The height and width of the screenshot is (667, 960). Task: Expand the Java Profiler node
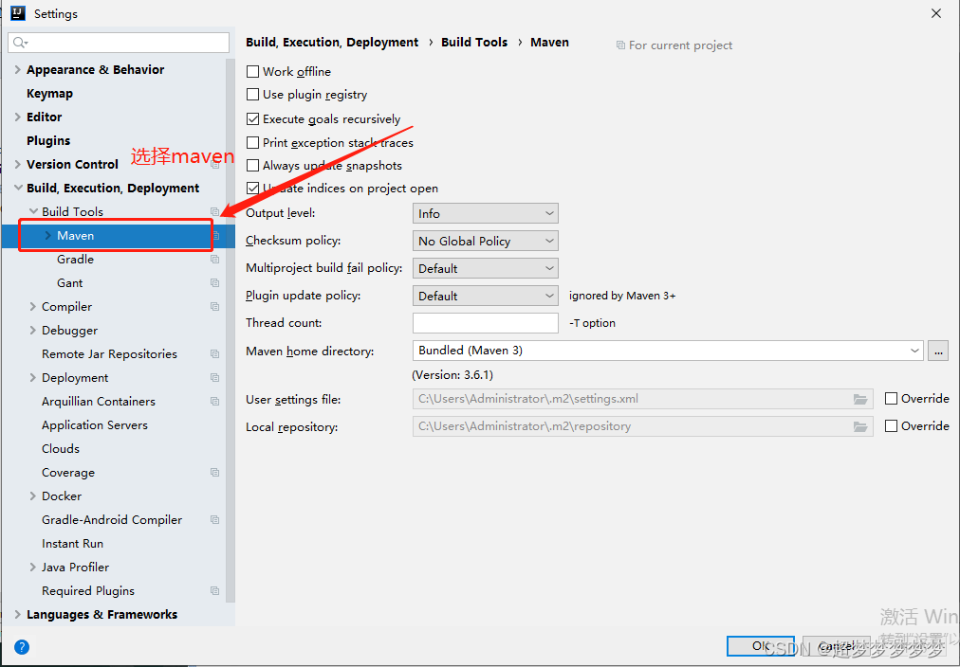[33, 568]
